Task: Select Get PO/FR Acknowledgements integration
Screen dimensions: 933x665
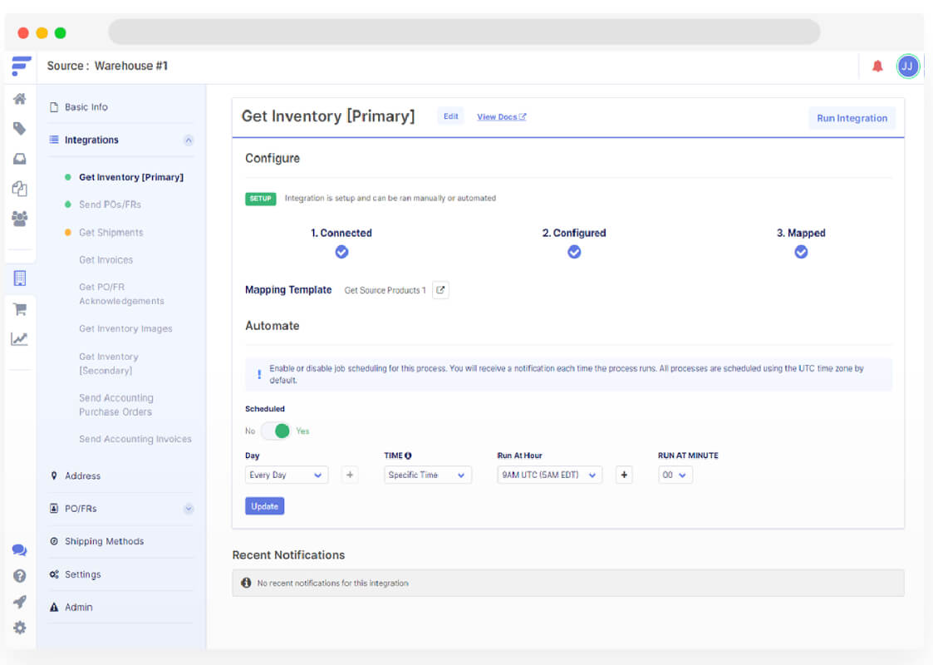Action: (x=121, y=294)
